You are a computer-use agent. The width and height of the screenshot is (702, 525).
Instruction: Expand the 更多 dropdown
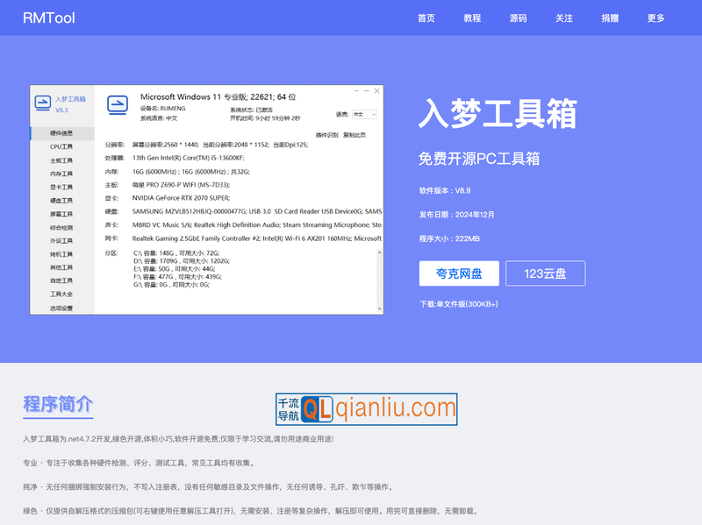pyautogui.click(x=654, y=18)
